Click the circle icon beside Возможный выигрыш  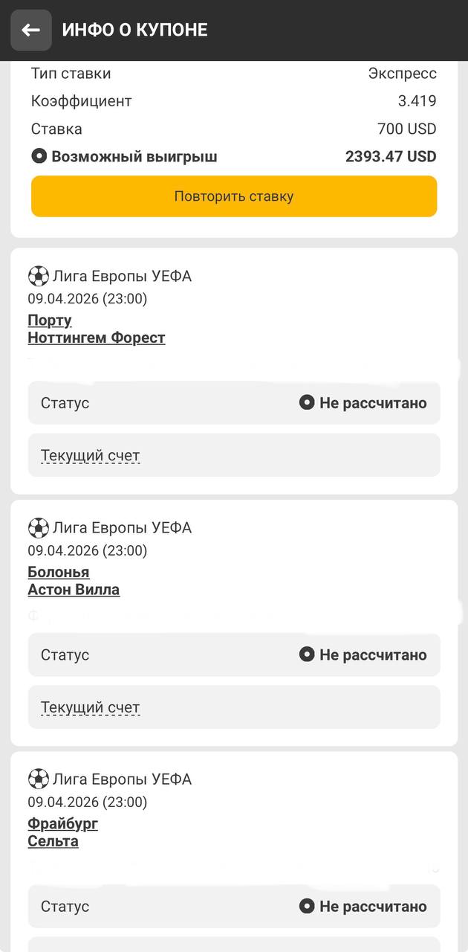(x=39, y=157)
